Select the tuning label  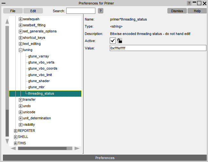pyautogui.click(x=28, y=50)
